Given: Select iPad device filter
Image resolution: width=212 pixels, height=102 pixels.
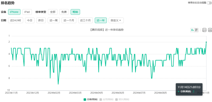Looking at the screenshot, I should [27, 12].
